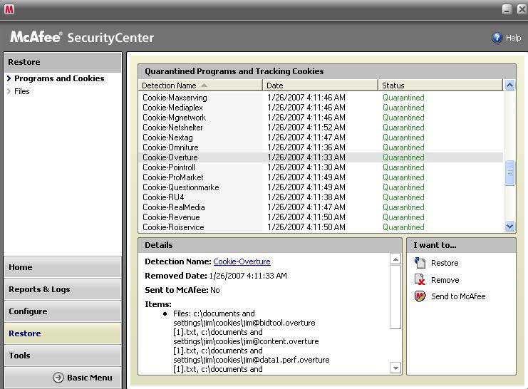
Task: Sort by Status column header
Action: click(x=440, y=85)
